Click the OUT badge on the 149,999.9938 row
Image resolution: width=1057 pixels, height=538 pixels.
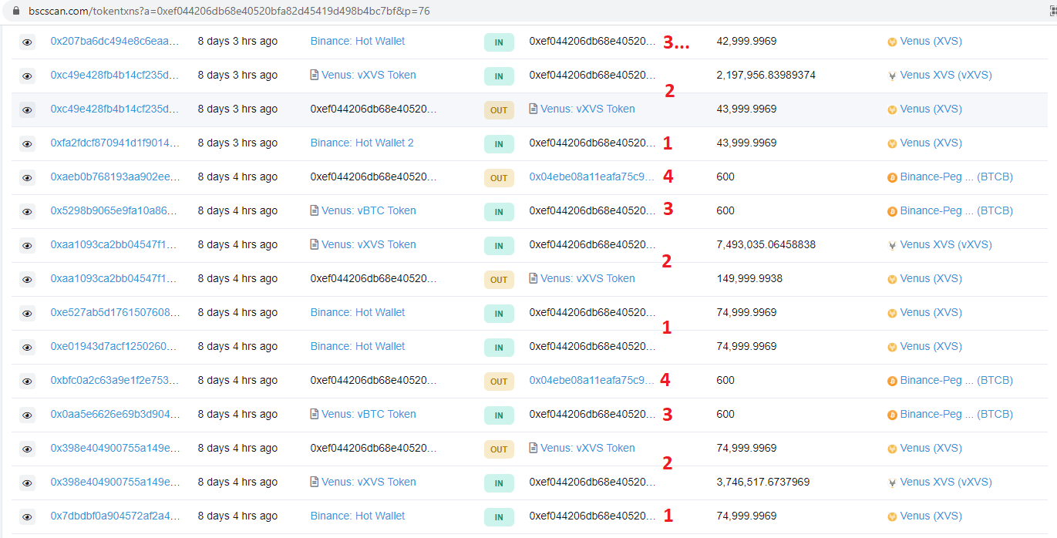pos(499,280)
